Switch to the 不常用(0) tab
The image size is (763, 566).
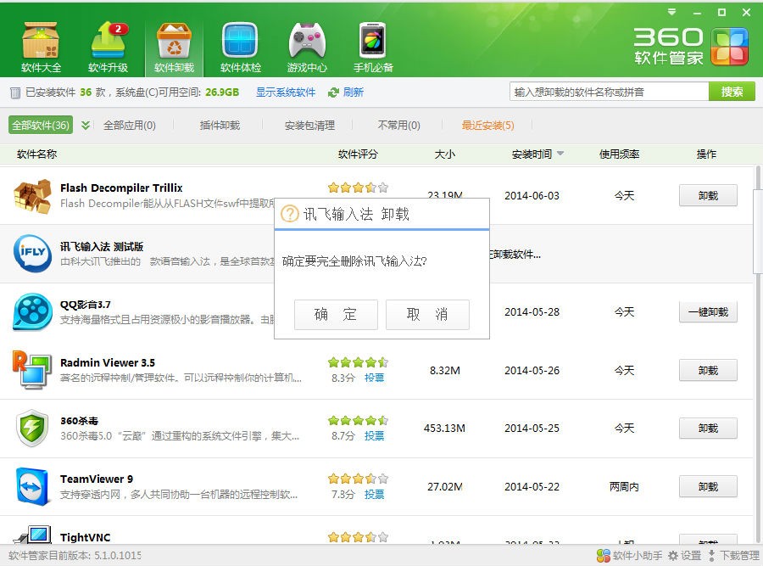pyautogui.click(x=397, y=125)
